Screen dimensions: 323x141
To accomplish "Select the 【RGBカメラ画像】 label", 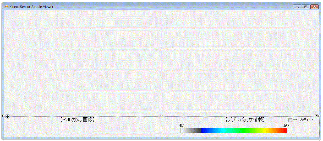I will (x=77, y=119).
